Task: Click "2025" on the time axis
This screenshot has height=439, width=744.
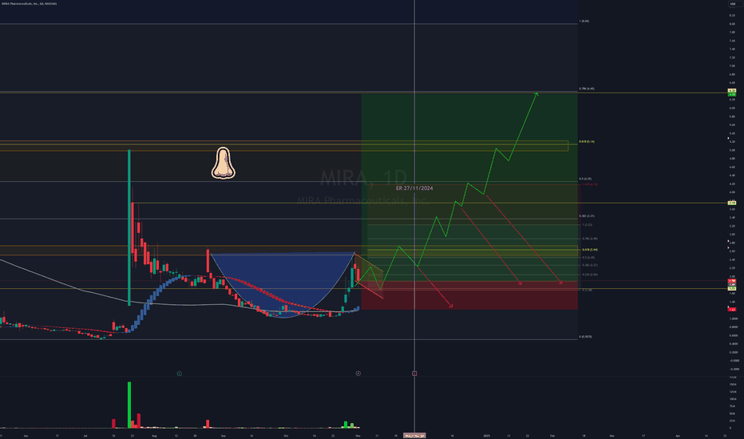Action: pos(486,435)
